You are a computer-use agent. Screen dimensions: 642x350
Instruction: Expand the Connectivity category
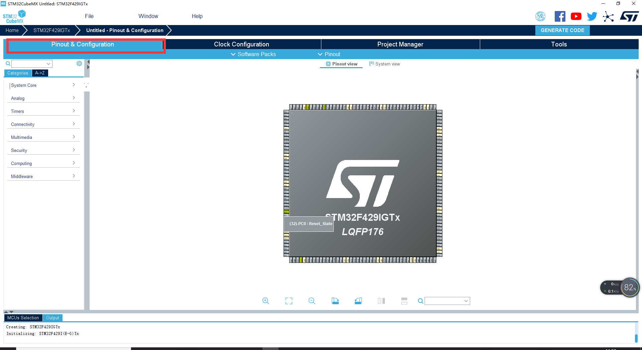(x=43, y=124)
